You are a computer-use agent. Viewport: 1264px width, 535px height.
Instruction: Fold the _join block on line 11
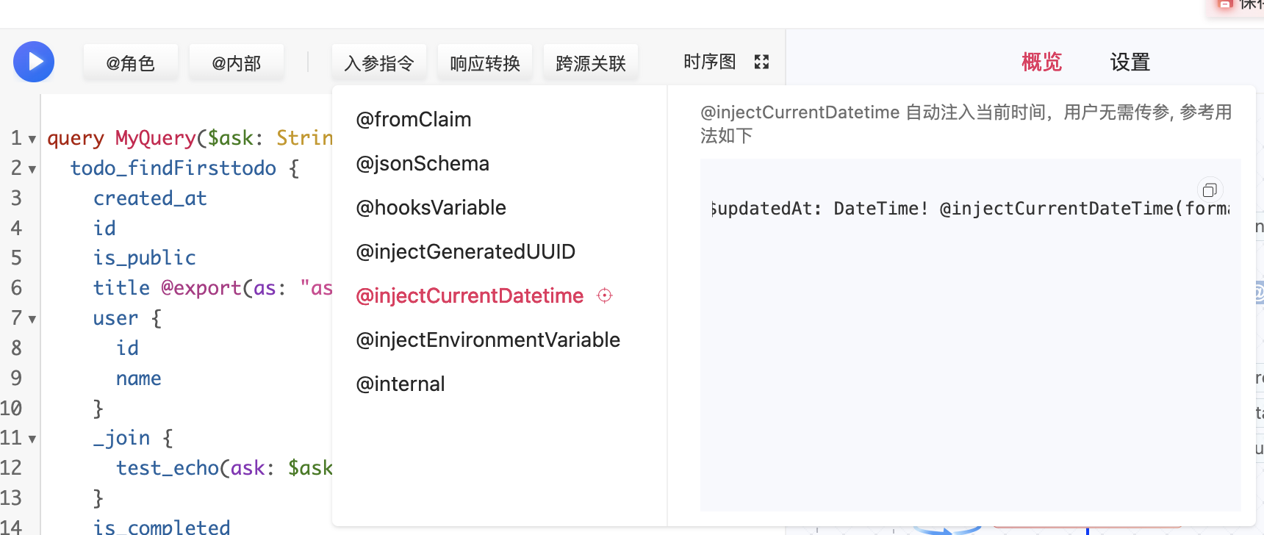coord(32,439)
